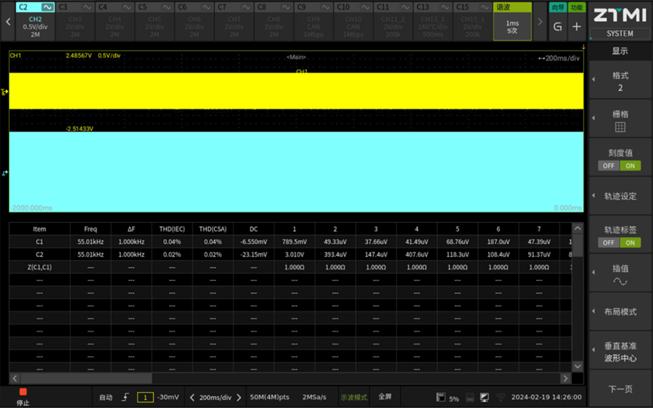The image size is (653, 408).
Task: Open the 格式 format setting
Action: click(620, 81)
